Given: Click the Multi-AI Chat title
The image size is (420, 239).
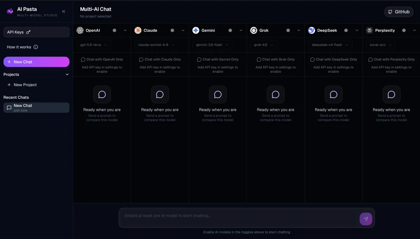Looking at the screenshot, I should [x=96, y=9].
